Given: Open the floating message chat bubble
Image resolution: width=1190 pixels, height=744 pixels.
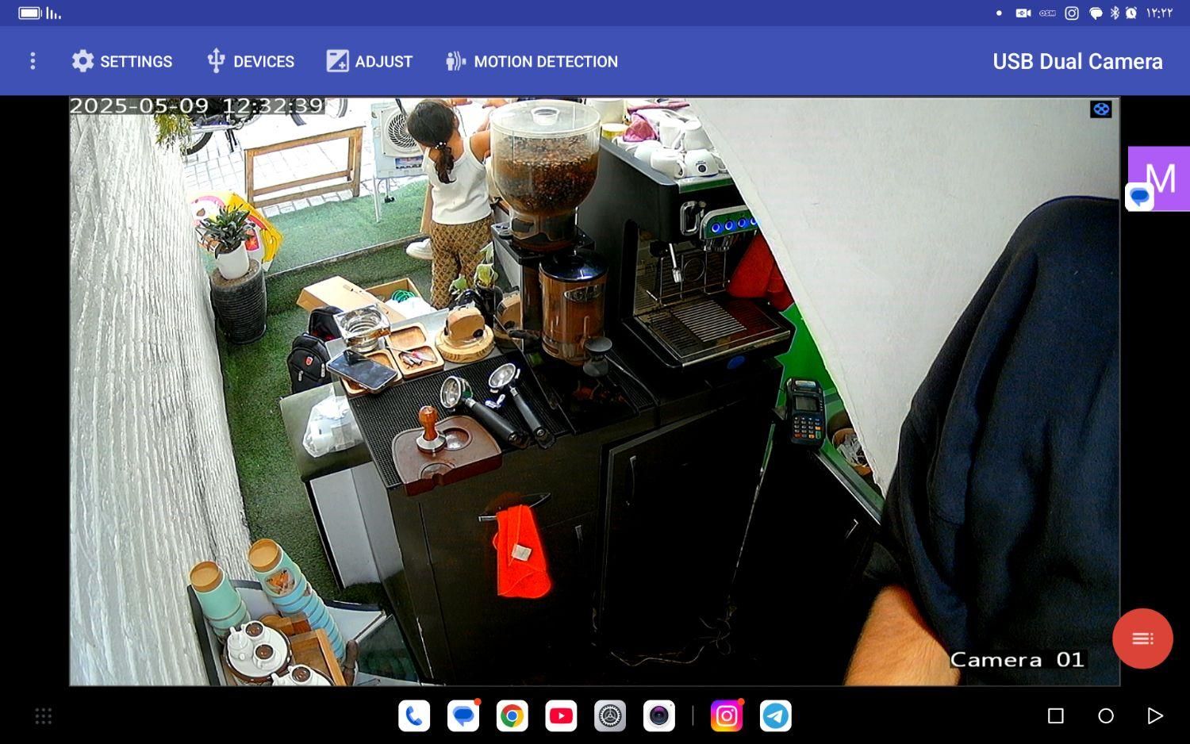Looking at the screenshot, I should [1140, 197].
